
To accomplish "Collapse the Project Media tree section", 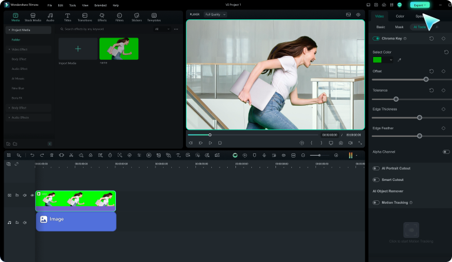I will (x=8, y=29).
